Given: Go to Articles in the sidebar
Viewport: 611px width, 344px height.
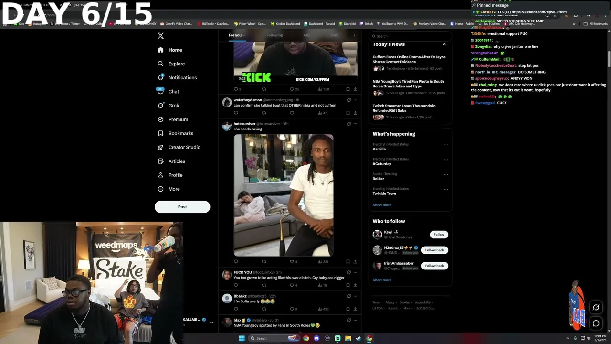Looking at the screenshot, I should [x=171, y=161].
